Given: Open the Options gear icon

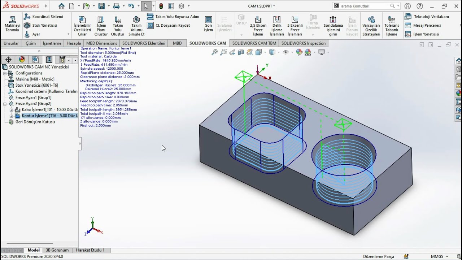Looking at the screenshot, I should pyautogui.click(x=181, y=6).
